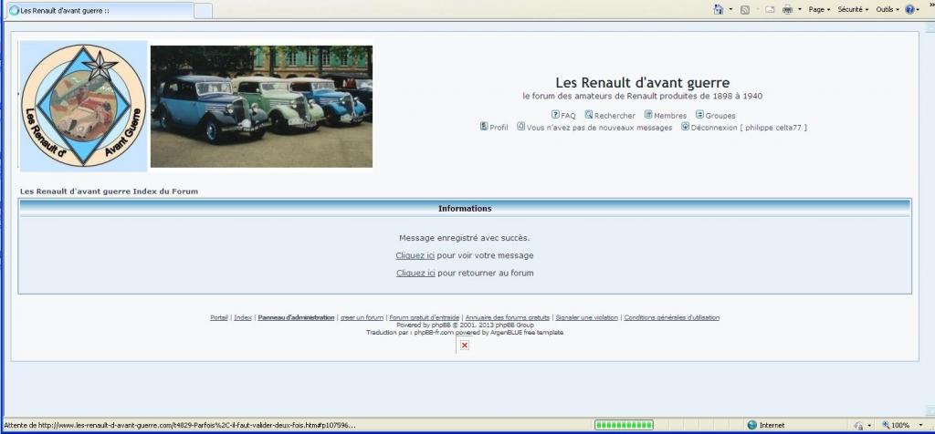This screenshot has height=434, width=935.
Task: Open the zoom level dropdown arrow
Action: pos(921,425)
